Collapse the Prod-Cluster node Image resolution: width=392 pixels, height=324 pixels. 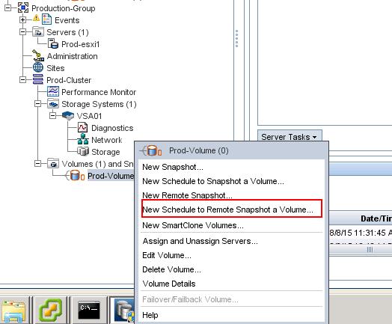tap(22, 80)
